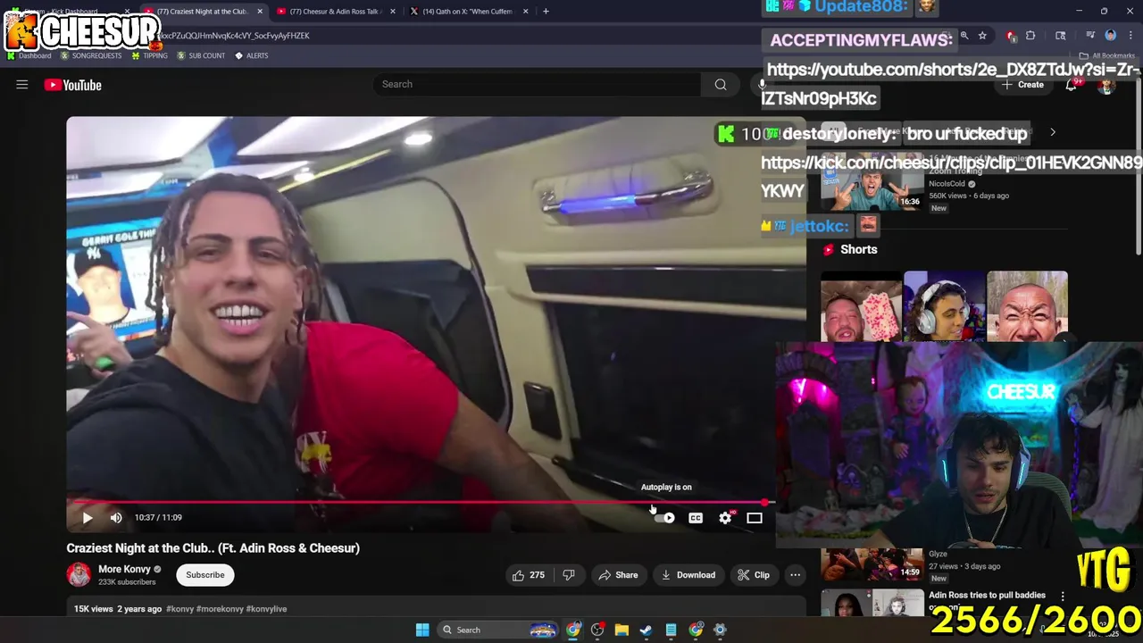The image size is (1143, 643).
Task: Subscribe to More Konvy
Action: [x=205, y=575]
